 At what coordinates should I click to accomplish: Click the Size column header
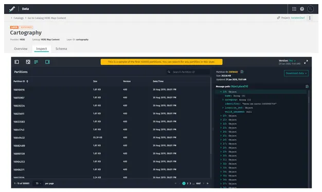(x=95, y=81)
